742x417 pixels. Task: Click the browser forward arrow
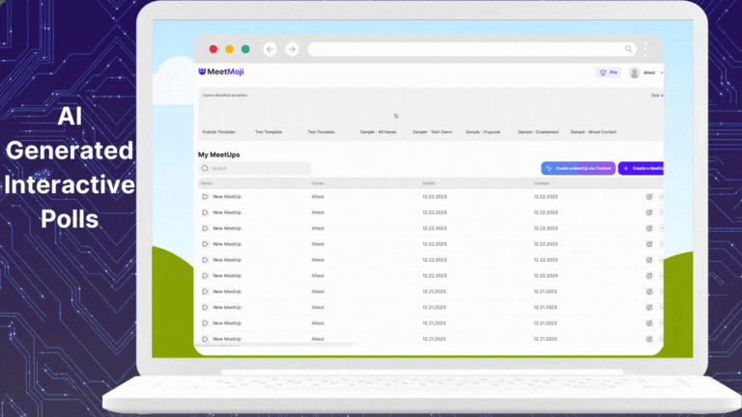[x=292, y=49]
